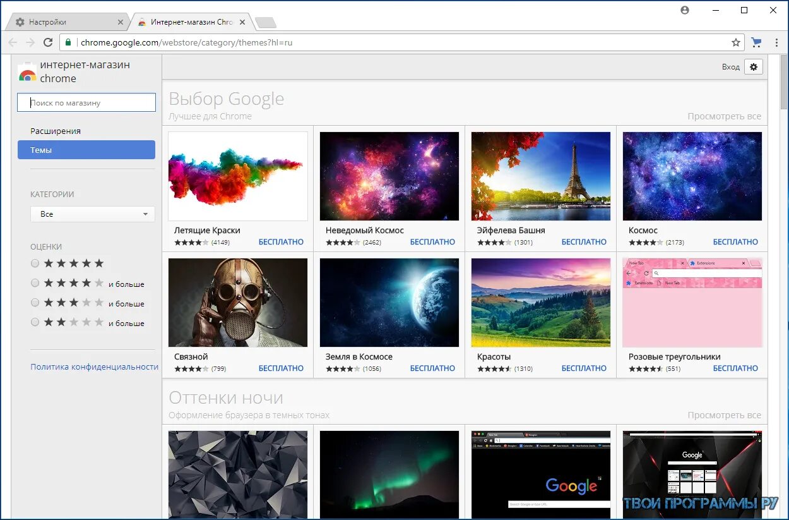Viewport: 789px width, 520px height.
Task: Open Красоты landscape theme thumbnail
Action: click(x=541, y=303)
